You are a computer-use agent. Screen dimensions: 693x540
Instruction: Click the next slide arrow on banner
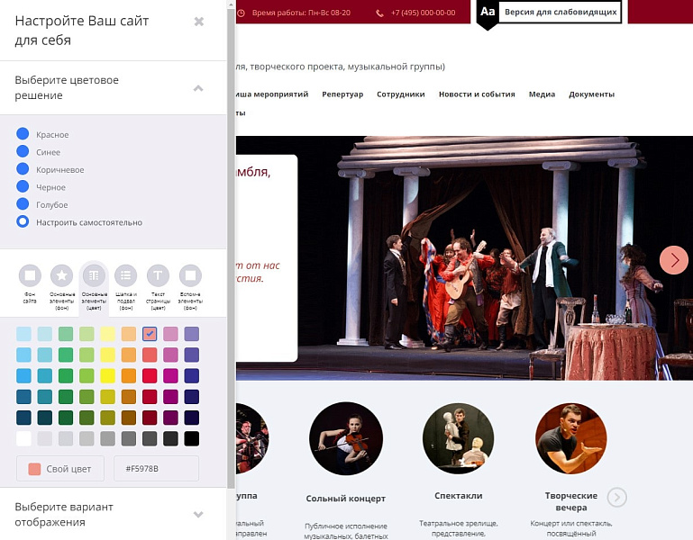coord(673,259)
